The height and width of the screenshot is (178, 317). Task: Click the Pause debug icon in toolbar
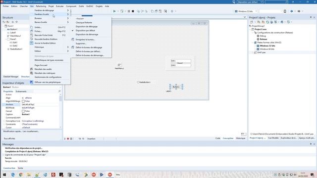tap(129, 11)
